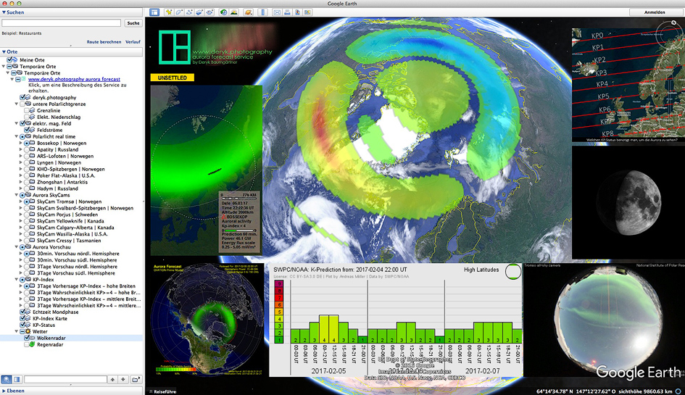Show historical imagery clock icon
Screen dimensions: 685x395
224,12
